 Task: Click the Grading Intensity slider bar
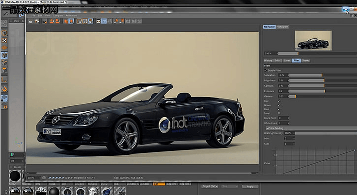(x=326, y=133)
